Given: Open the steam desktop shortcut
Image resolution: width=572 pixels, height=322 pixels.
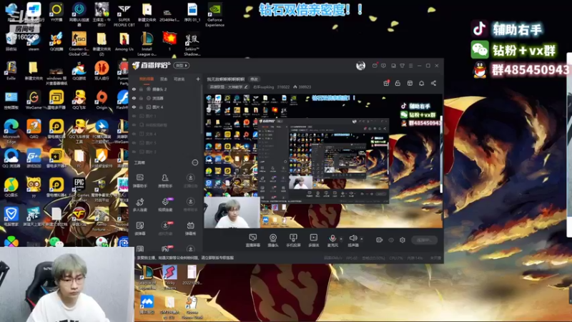Looking at the screenshot, I should click(x=34, y=42).
